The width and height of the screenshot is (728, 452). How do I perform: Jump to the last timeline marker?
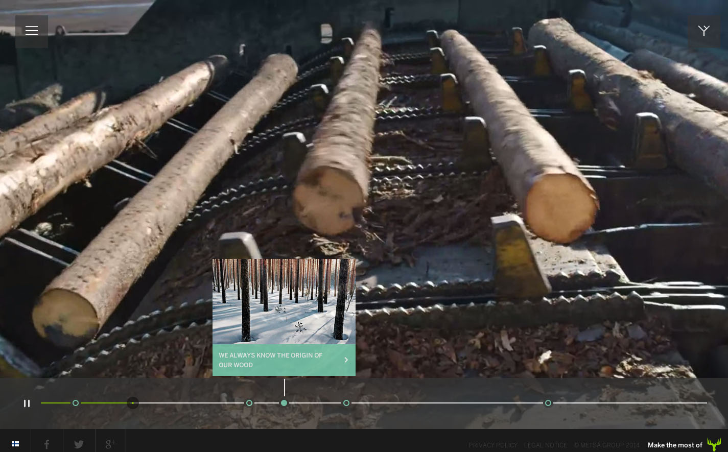coord(548,403)
